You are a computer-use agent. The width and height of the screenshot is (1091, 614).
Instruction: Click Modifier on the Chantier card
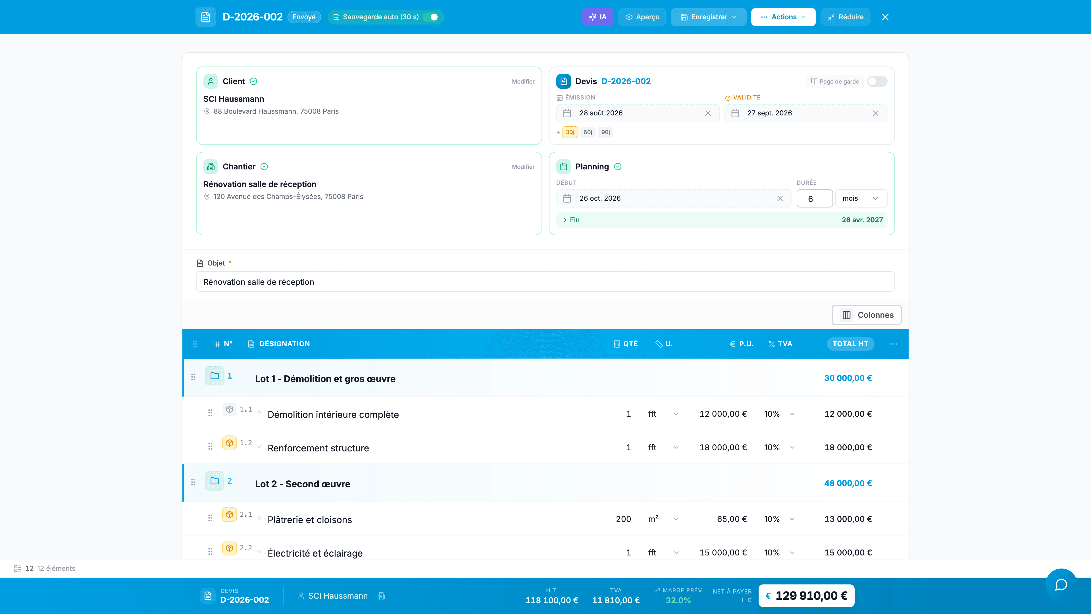coord(523,167)
